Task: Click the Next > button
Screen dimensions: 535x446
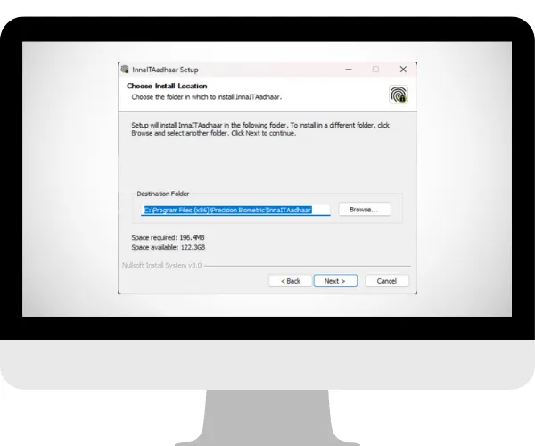Action: (335, 281)
